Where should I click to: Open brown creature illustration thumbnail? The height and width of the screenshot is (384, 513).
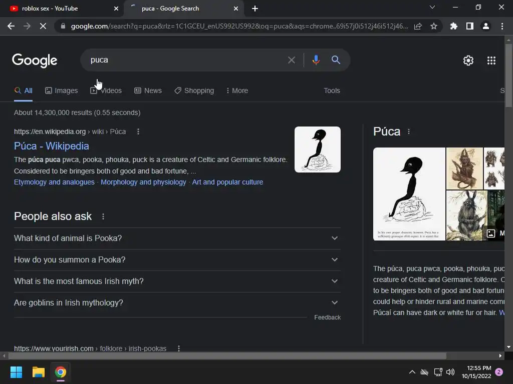[x=464, y=168]
